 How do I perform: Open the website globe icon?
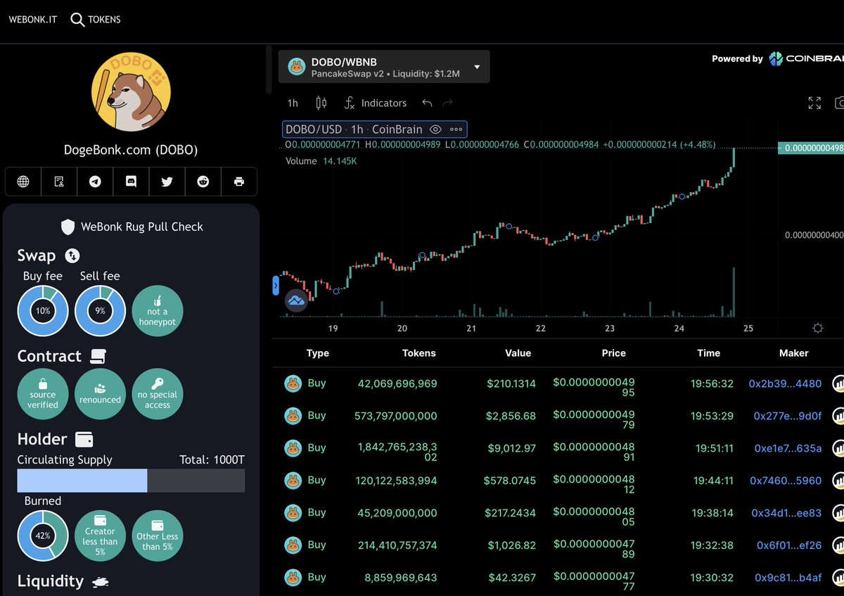[23, 182]
